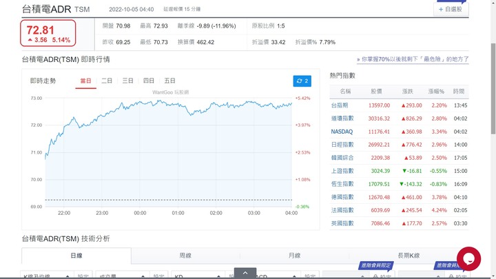Open the 法國指數 index link
This screenshot has height=279, width=496.
coord(342,210)
